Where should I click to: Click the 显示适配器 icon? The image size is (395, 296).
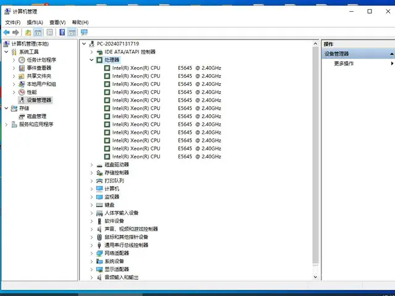tap(99, 269)
